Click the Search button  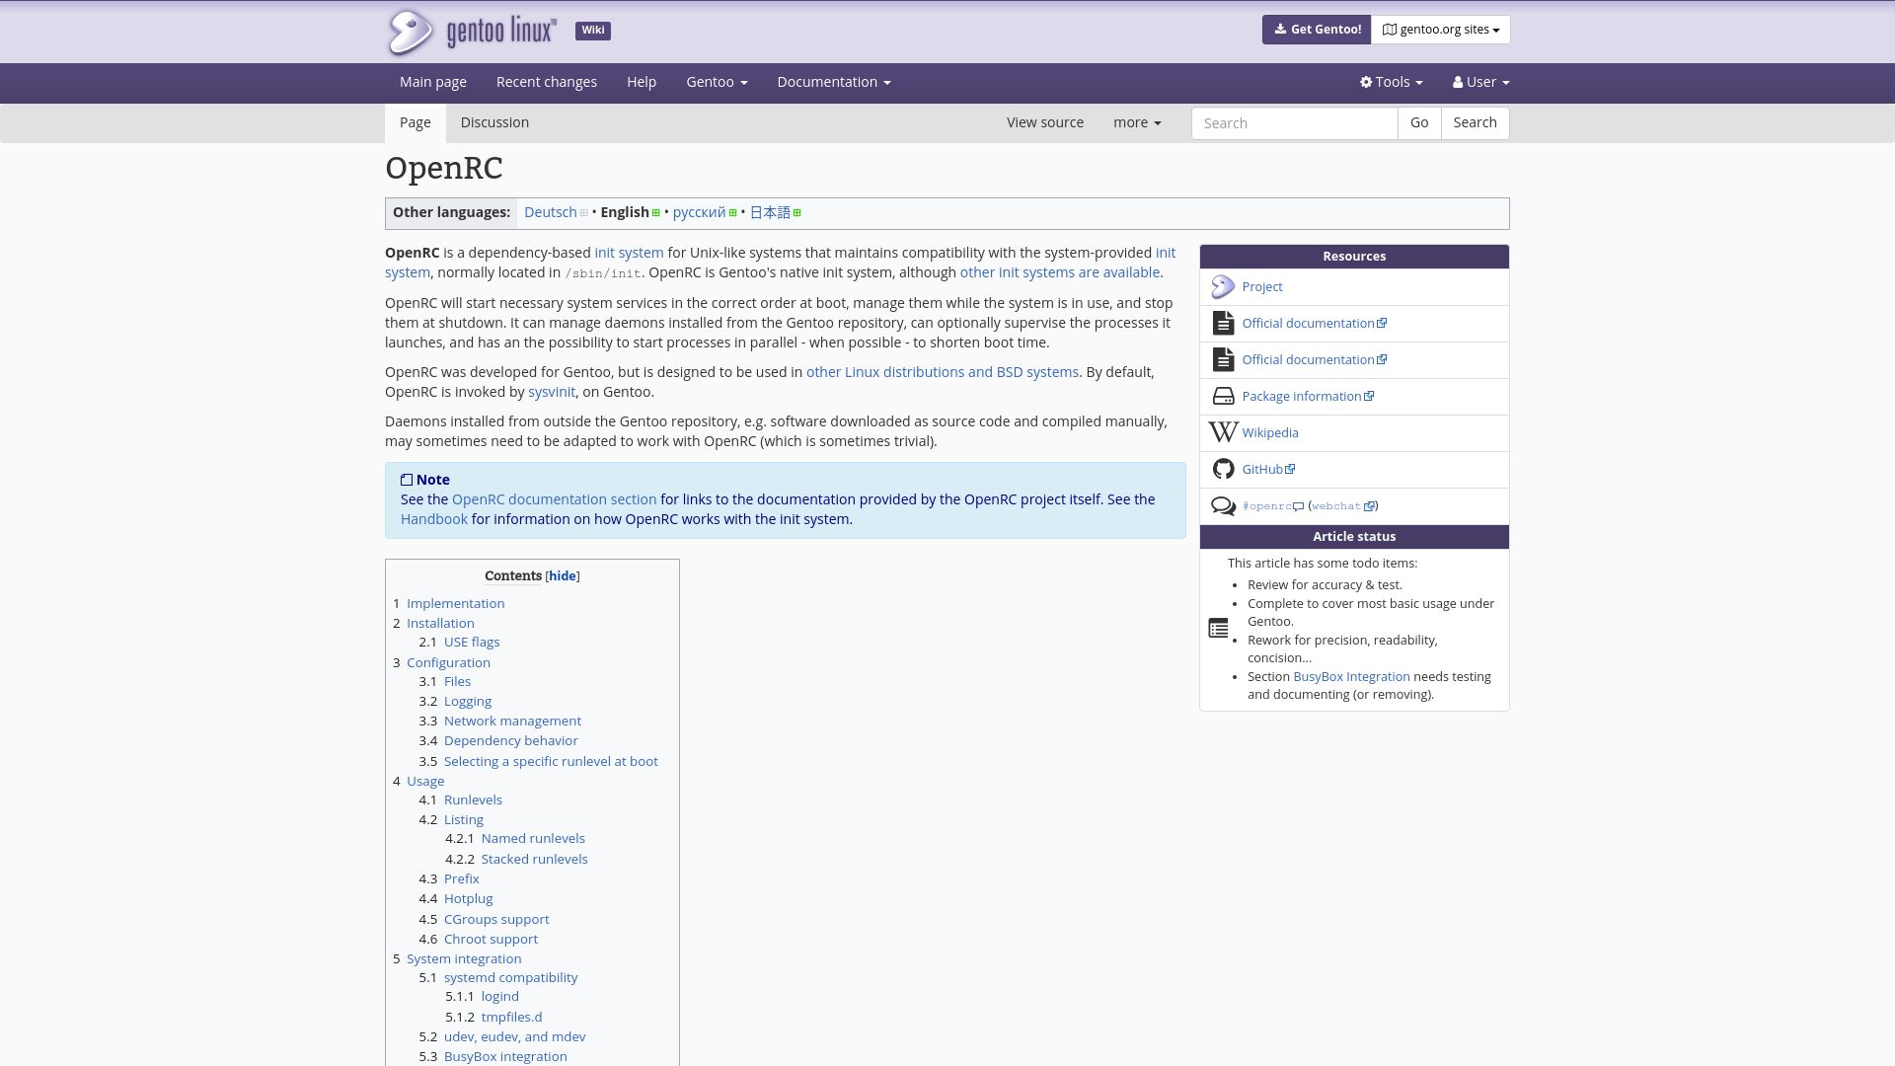point(1475,123)
